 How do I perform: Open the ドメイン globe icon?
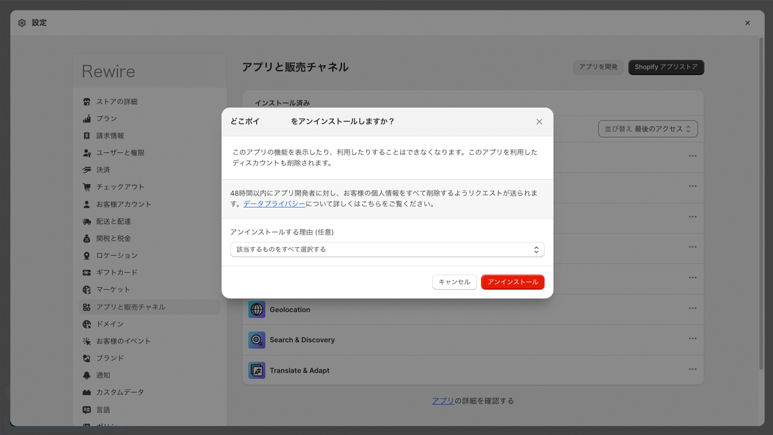pyautogui.click(x=87, y=324)
